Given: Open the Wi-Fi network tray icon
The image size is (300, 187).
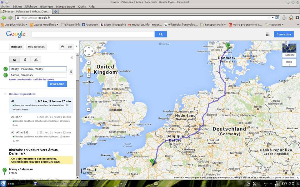Looking at the screenshot, I should pyautogui.click(x=266, y=184).
